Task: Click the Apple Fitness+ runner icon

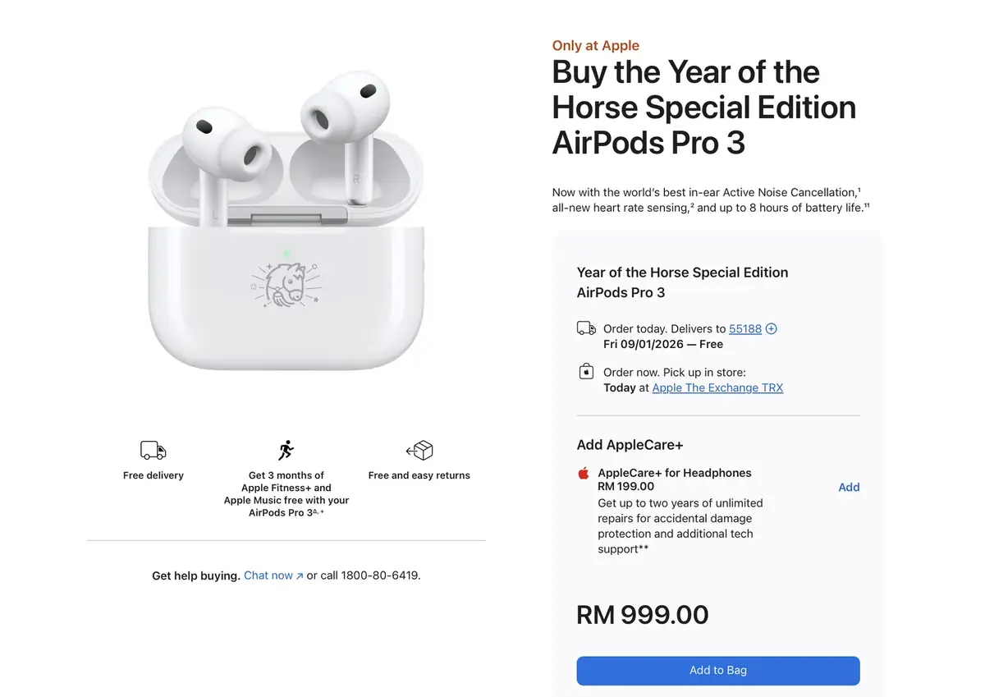Action: click(286, 449)
